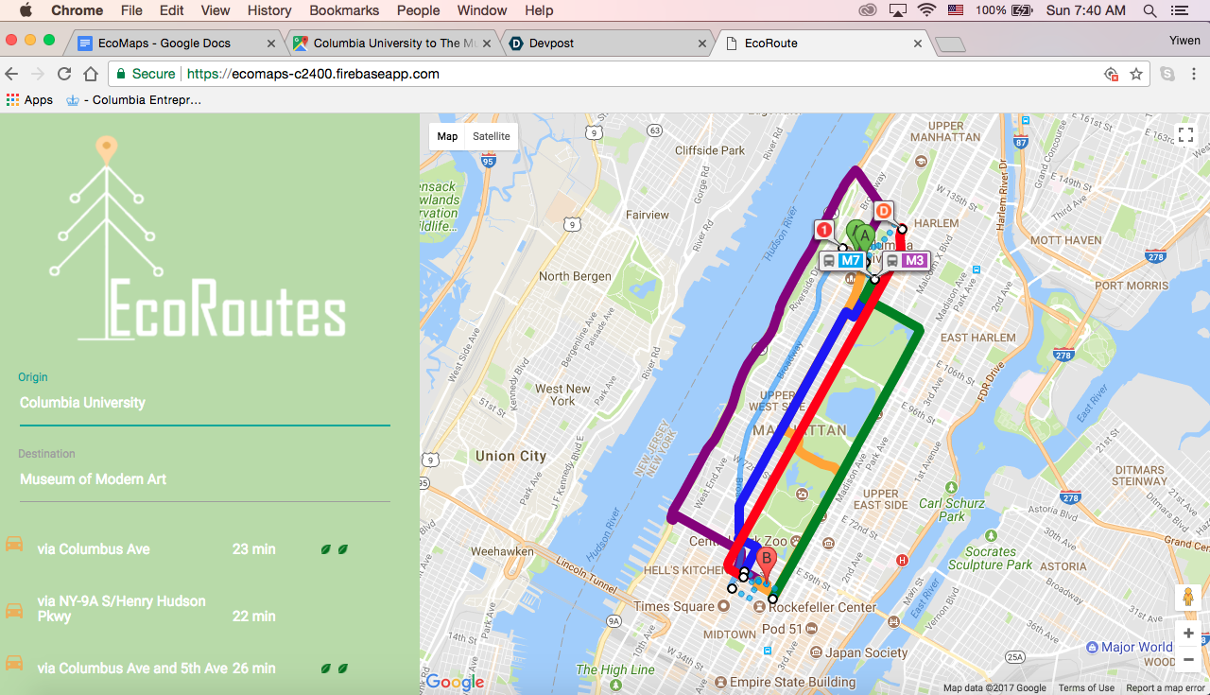Reload the EcoRoute page
The image size is (1210, 695).
[64, 74]
